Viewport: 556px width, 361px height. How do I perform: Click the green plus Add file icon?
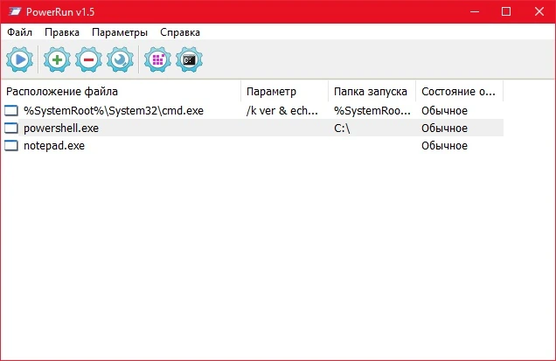[x=57, y=59]
